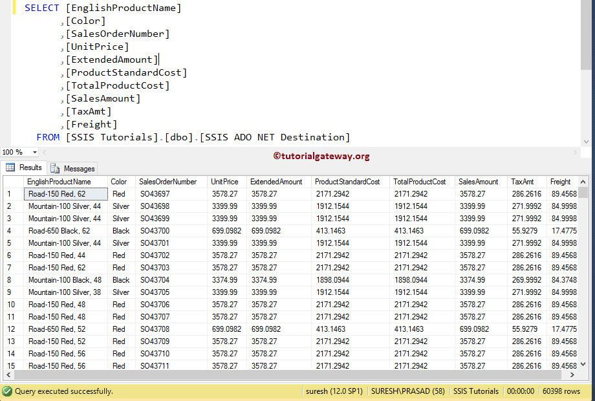595x401 pixels.
Task: Click editor horizontal scroll right arrow
Action: coord(575,152)
